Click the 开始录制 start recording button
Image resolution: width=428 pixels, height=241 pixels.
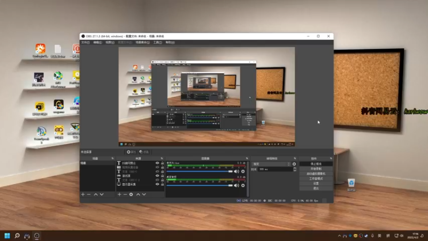[x=316, y=169]
